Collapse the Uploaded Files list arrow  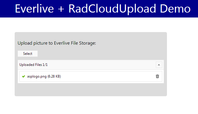[x=159, y=65]
